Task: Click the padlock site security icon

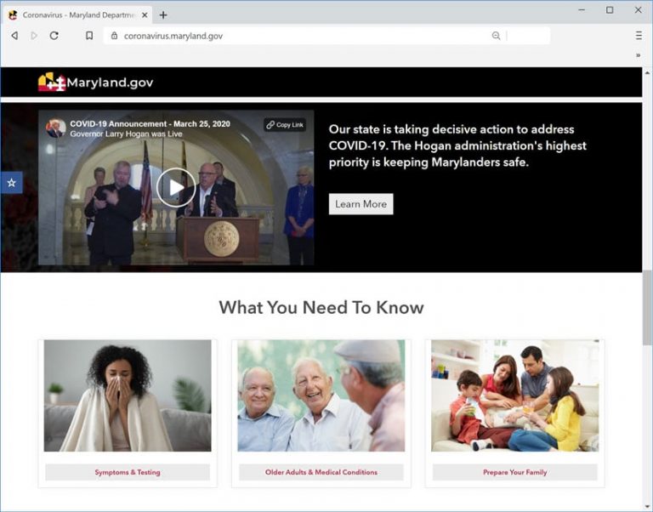Action: coord(114,36)
